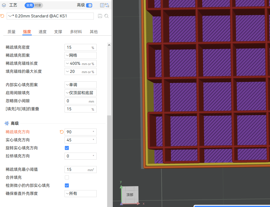Save the current preset with disk icon
The image size is (270, 207).
100,16
